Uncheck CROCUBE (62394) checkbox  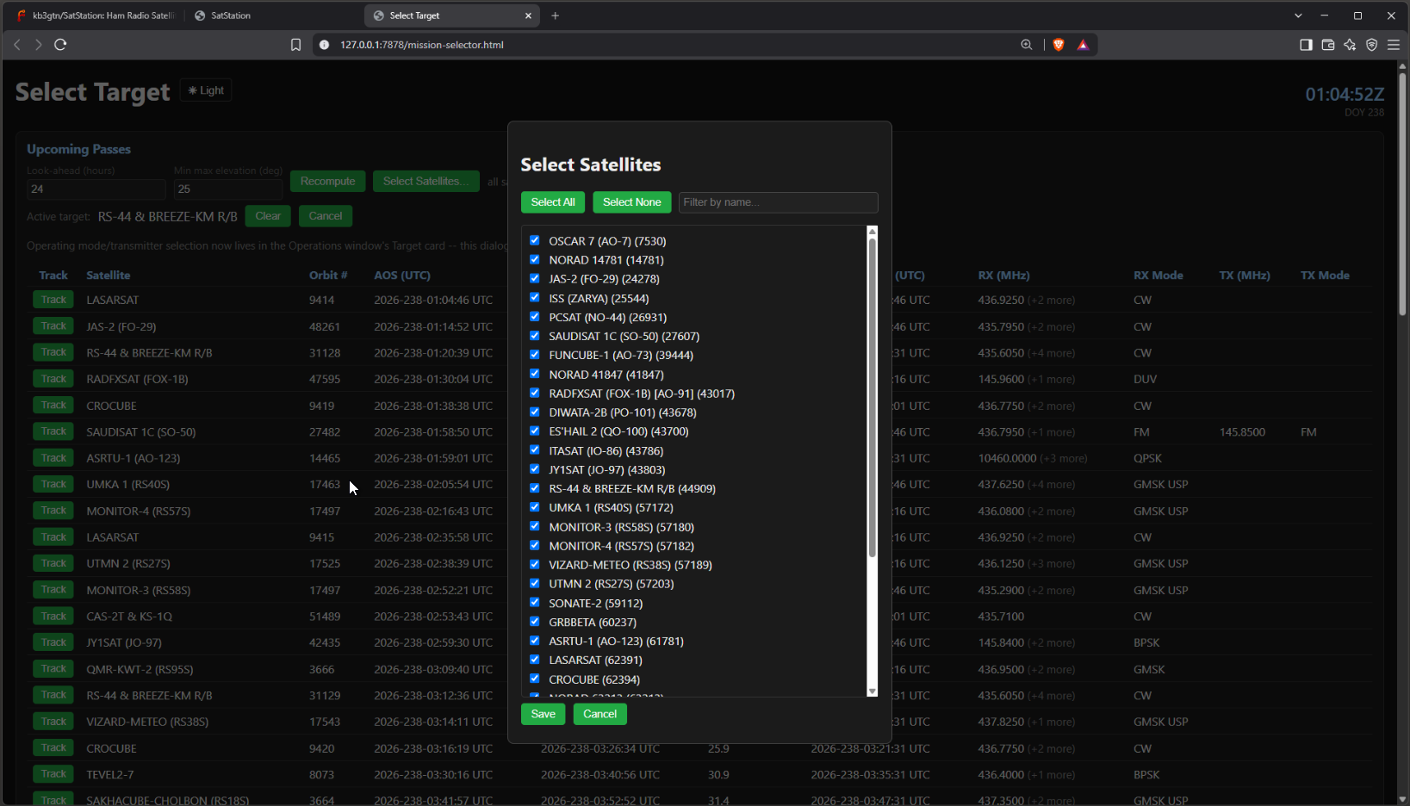(x=534, y=679)
